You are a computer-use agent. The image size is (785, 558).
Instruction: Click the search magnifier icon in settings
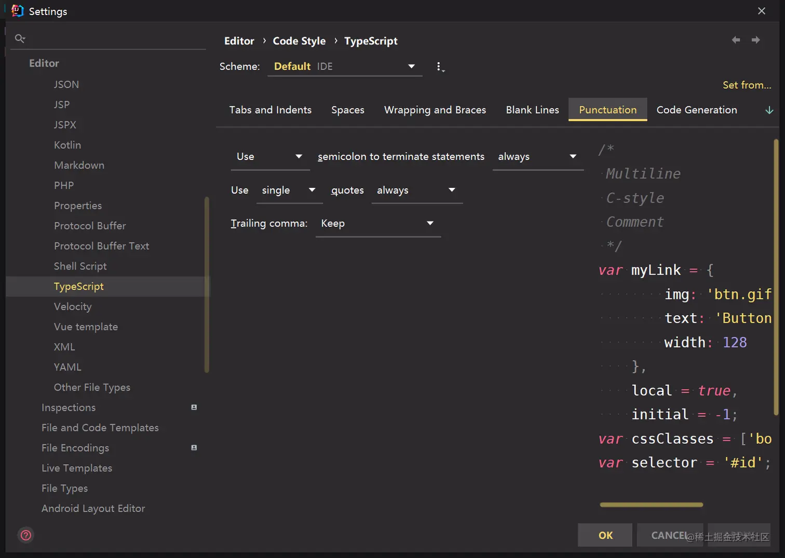pyautogui.click(x=20, y=38)
